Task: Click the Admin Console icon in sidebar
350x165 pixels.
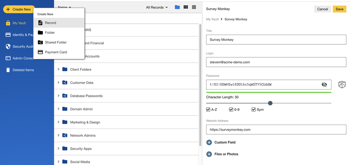Action: (8, 58)
